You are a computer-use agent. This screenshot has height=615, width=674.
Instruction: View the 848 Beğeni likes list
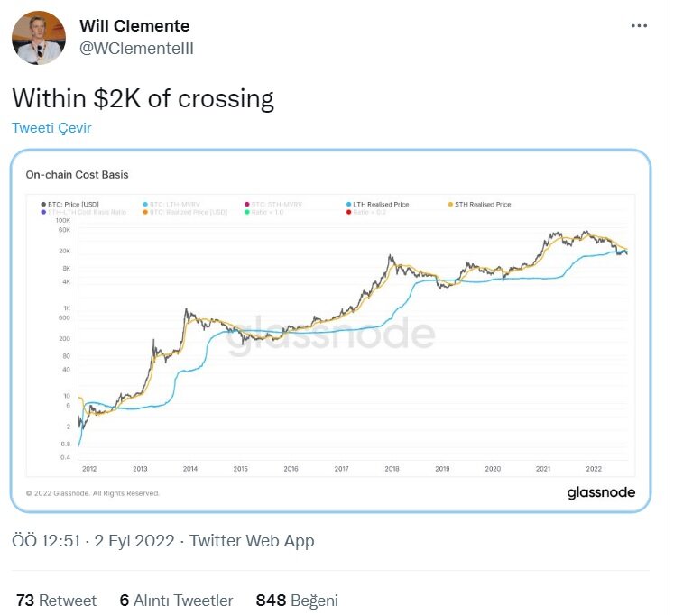pos(297,600)
